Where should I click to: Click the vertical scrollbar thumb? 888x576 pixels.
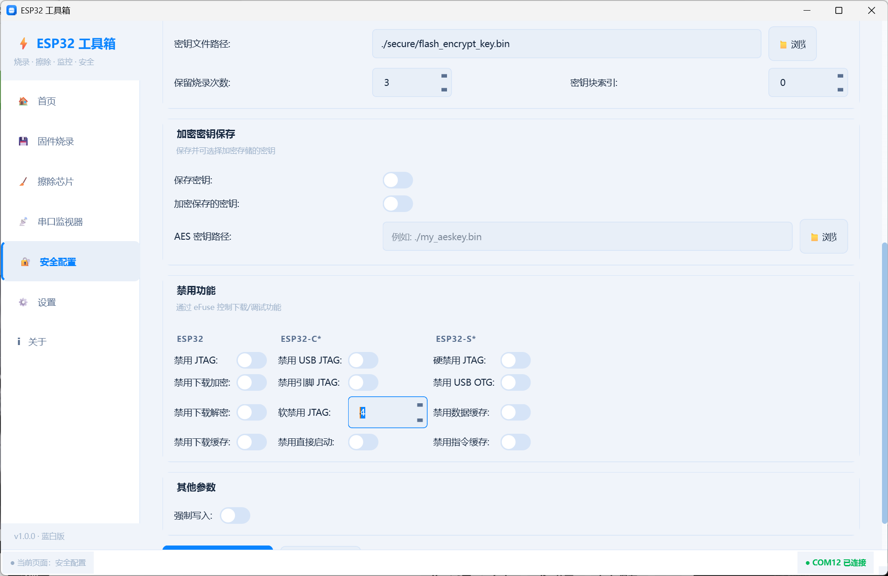pyautogui.click(x=884, y=382)
